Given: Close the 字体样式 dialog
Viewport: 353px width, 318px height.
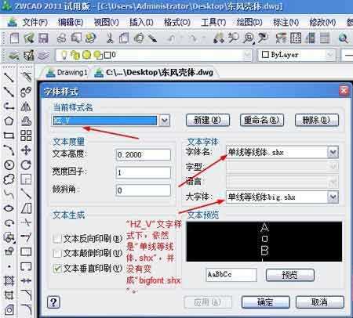Looking at the screenshot, I should tap(344, 91).
